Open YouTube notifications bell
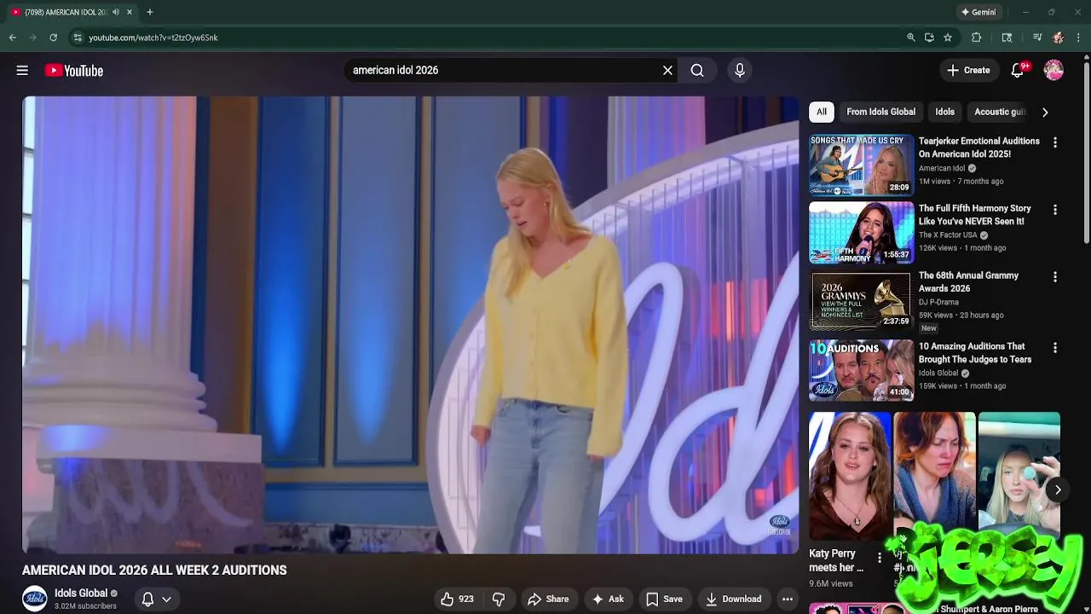Viewport: 1091px width, 614px height. pos(1018,71)
